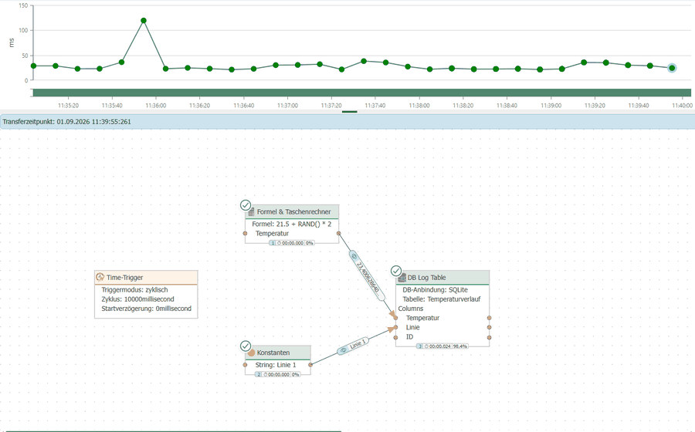Viewport: 695px width, 432px height.
Task: Toggle the eye icon on the 23.4006 connection label
Action: tap(354, 256)
